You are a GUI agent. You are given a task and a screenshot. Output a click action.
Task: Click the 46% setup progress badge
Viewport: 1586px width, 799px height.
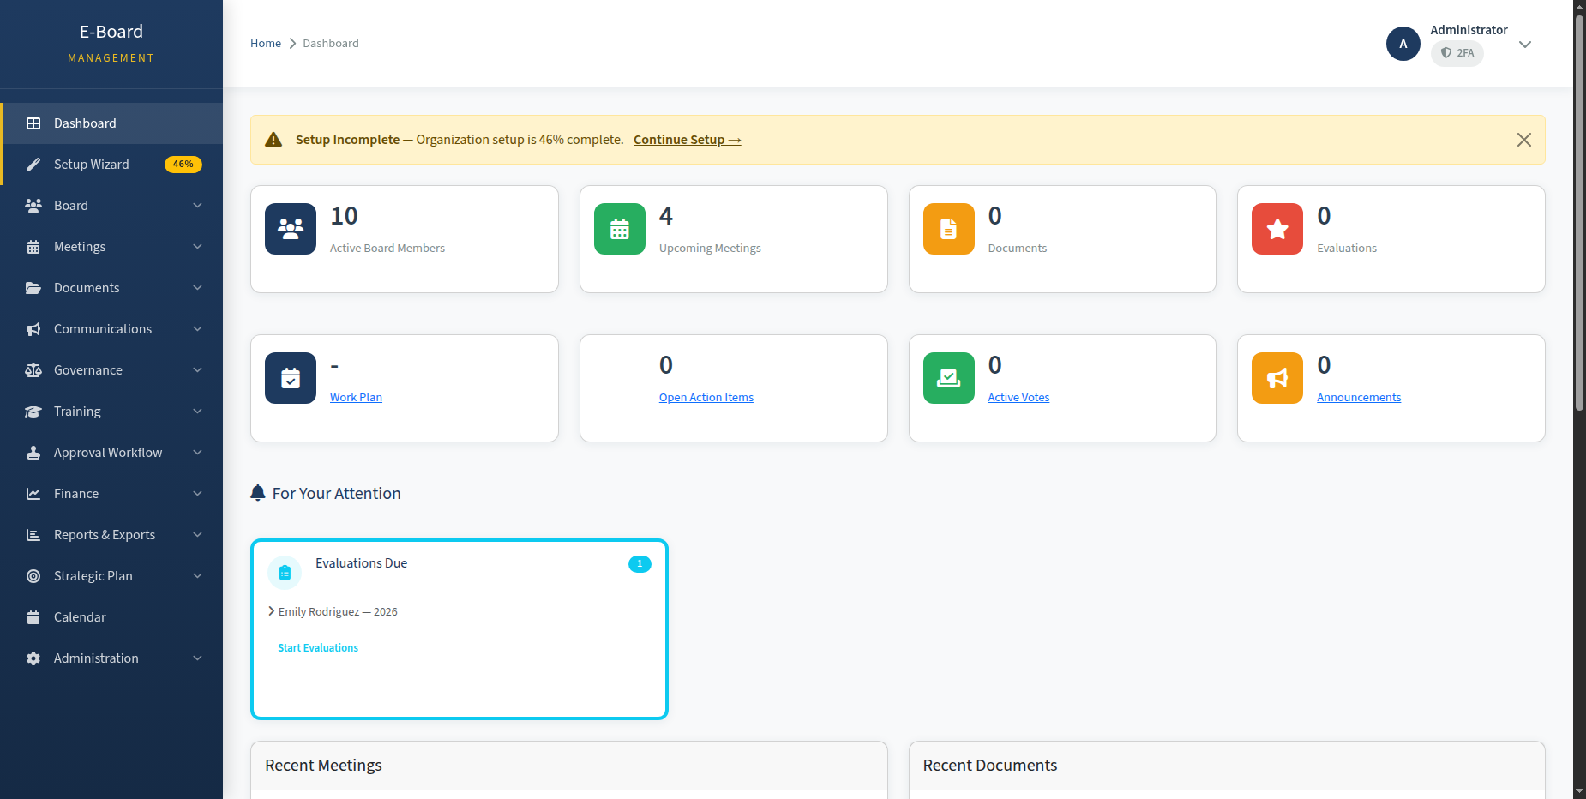(x=183, y=165)
